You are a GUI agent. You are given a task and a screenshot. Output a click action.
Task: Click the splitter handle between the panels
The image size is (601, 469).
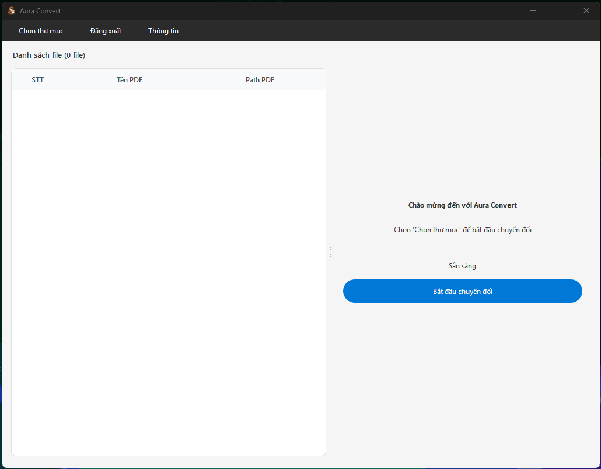pyautogui.click(x=330, y=252)
